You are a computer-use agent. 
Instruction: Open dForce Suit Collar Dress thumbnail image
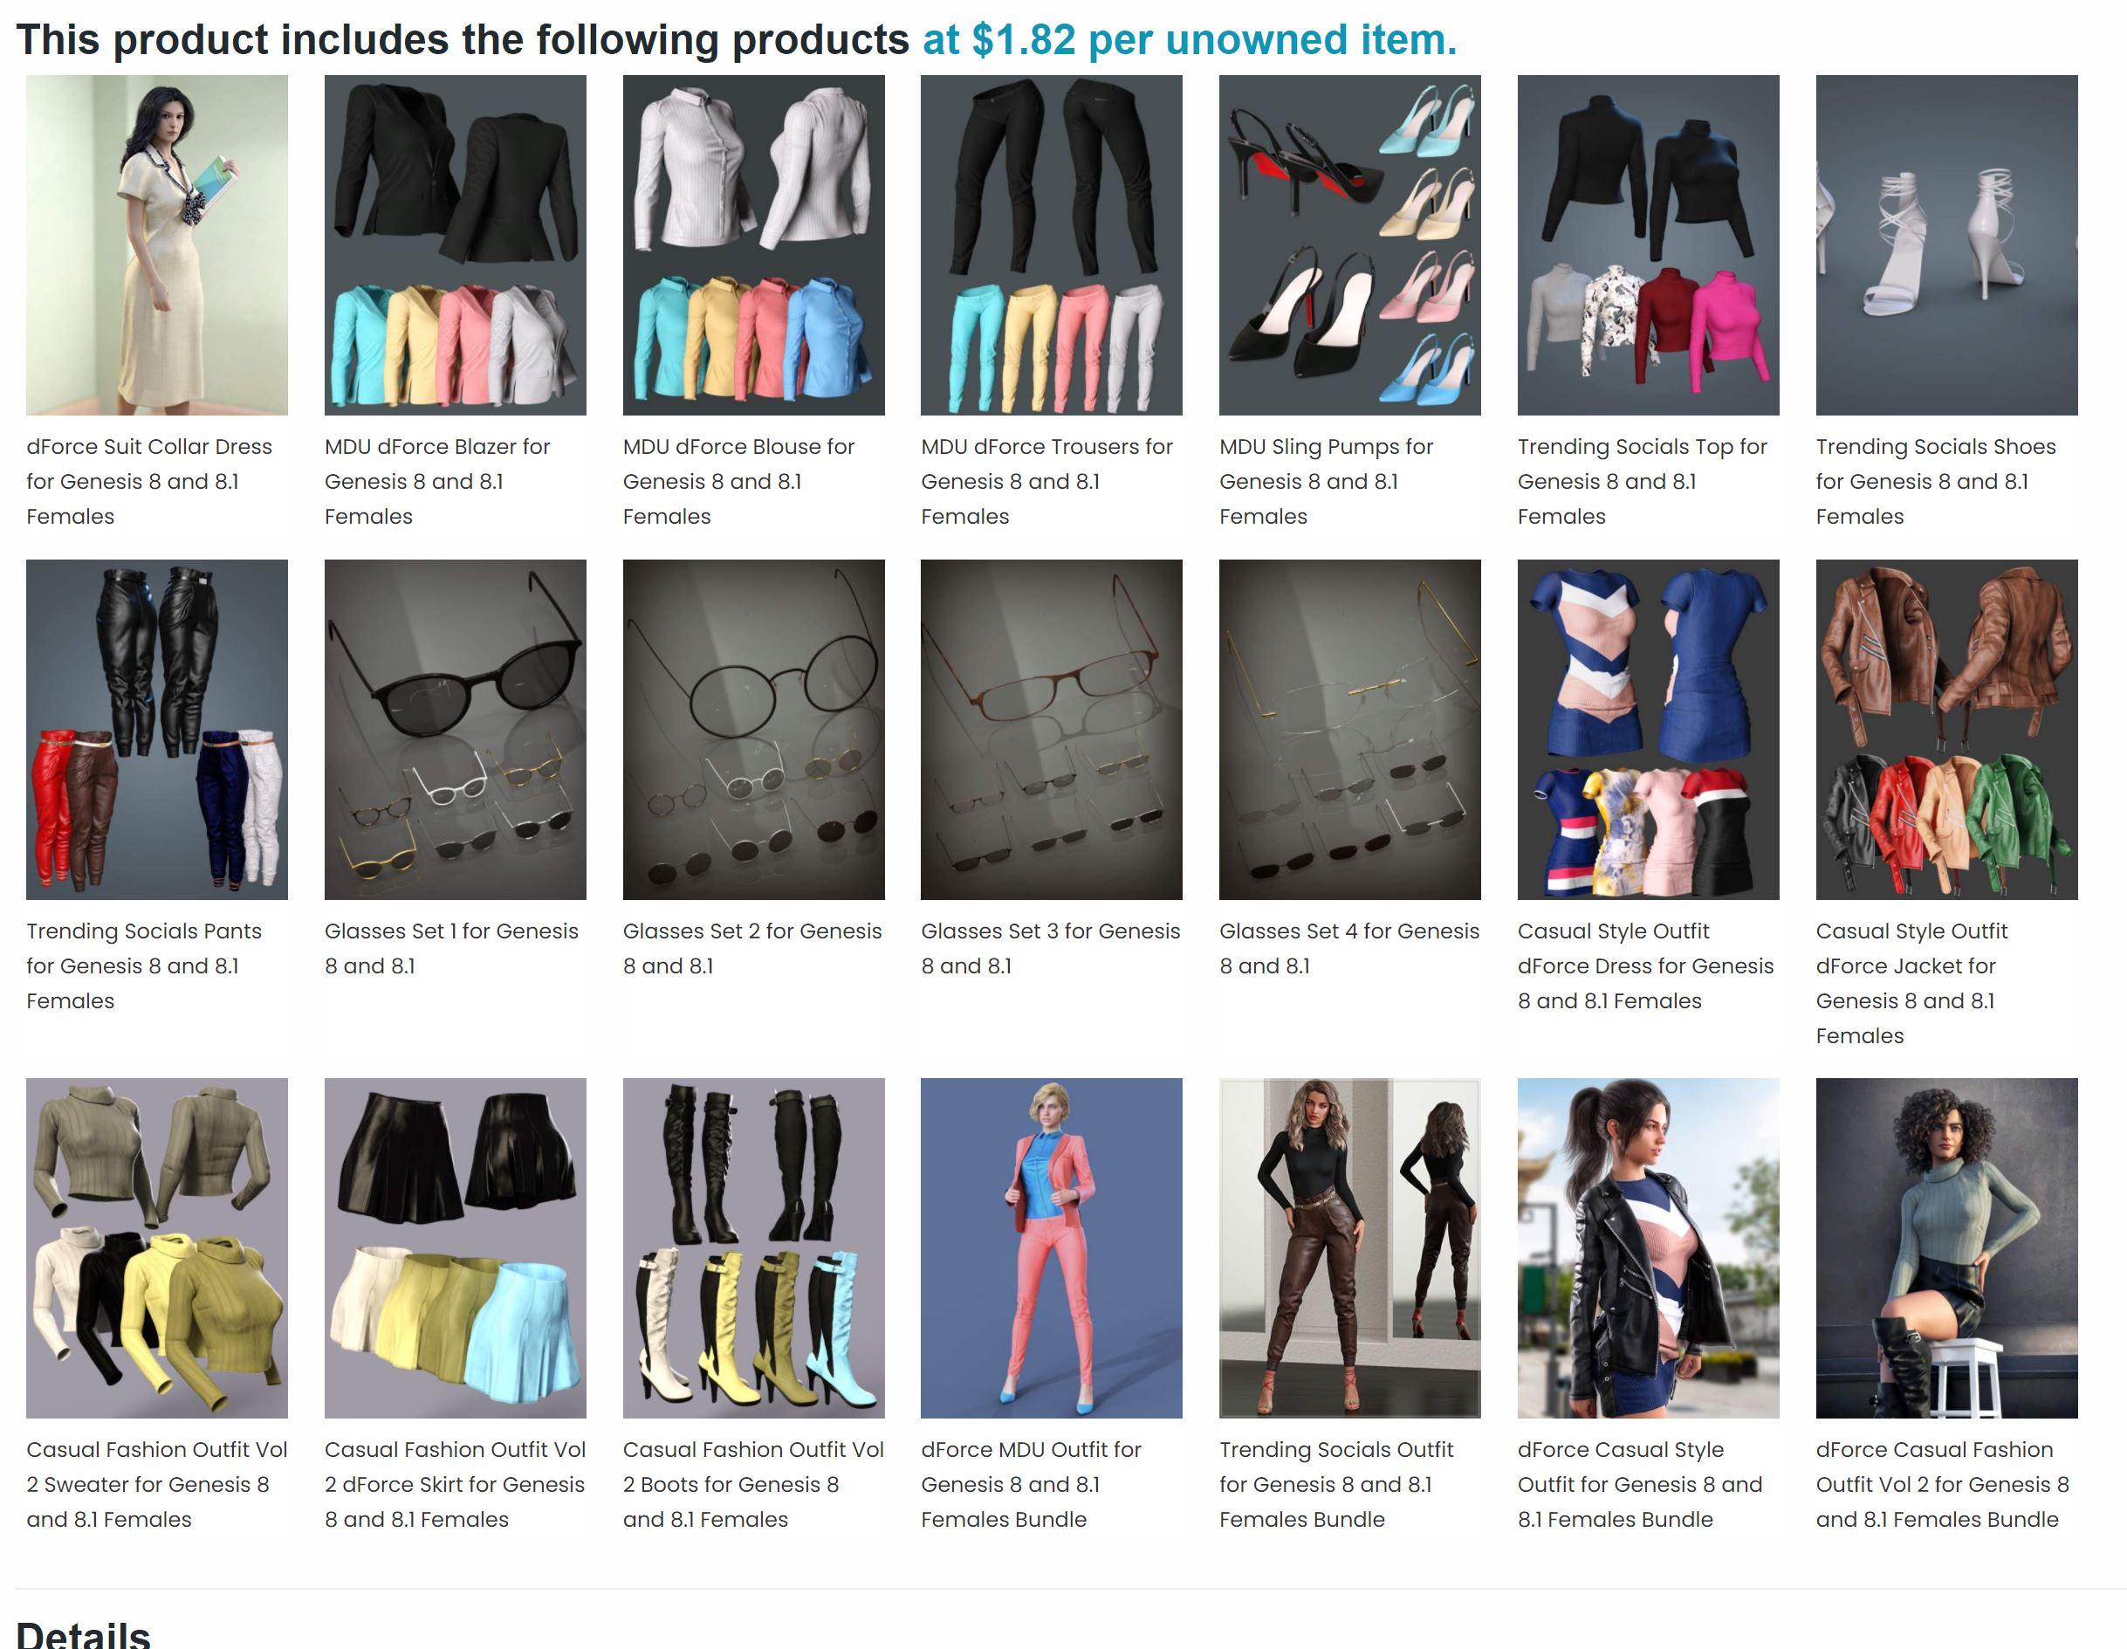157,244
